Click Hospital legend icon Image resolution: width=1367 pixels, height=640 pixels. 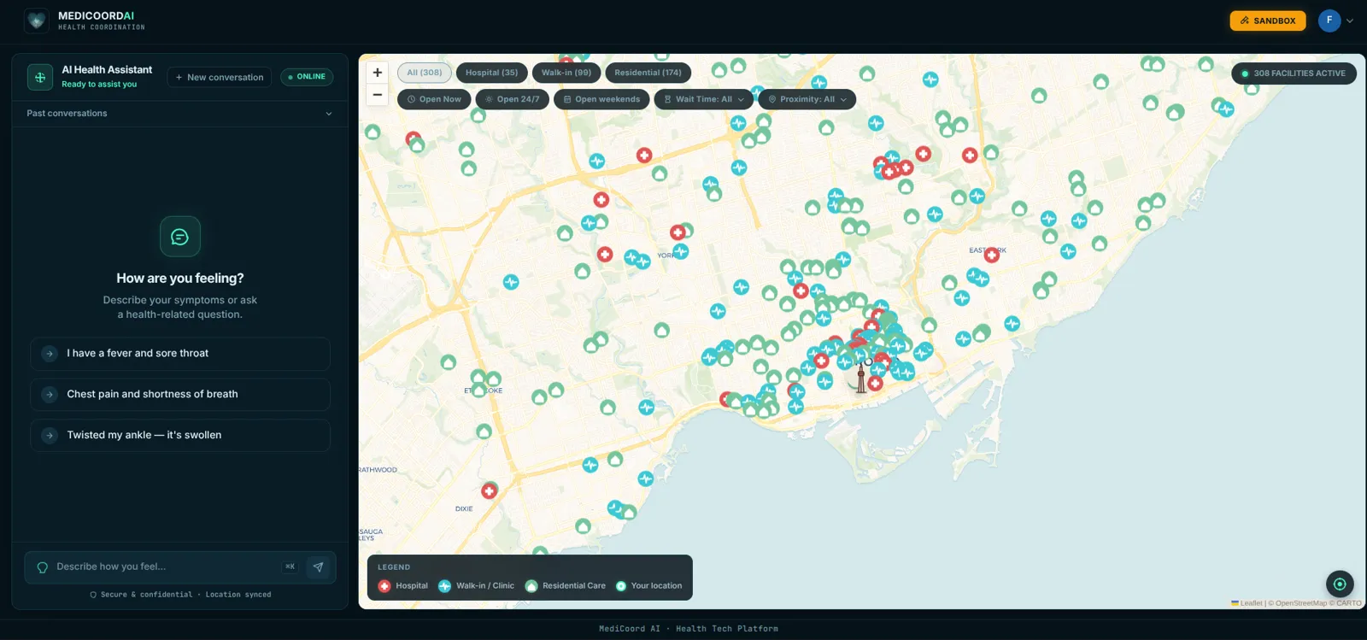384,586
